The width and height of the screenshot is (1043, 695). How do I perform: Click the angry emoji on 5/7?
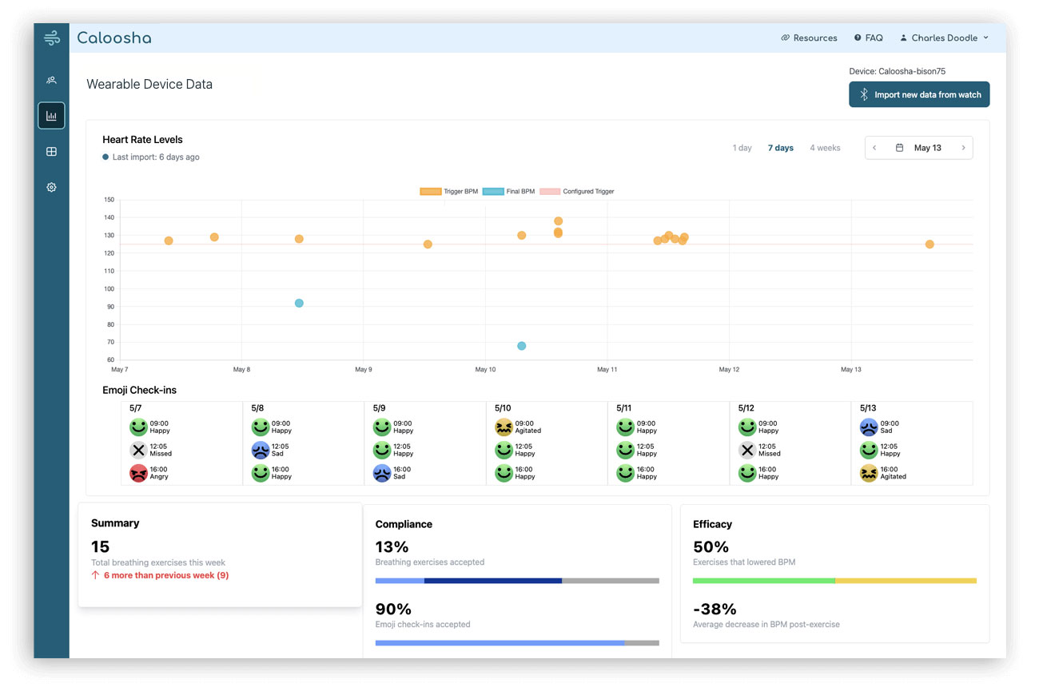click(138, 473)
